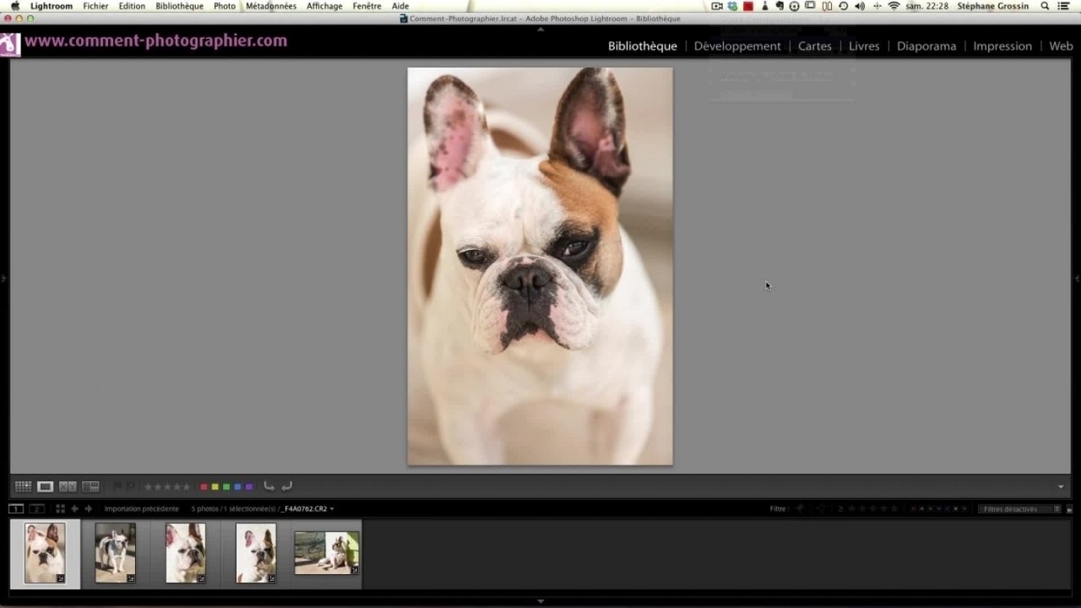Switch to Grid view in toolbar

click(x=23, y=486)
